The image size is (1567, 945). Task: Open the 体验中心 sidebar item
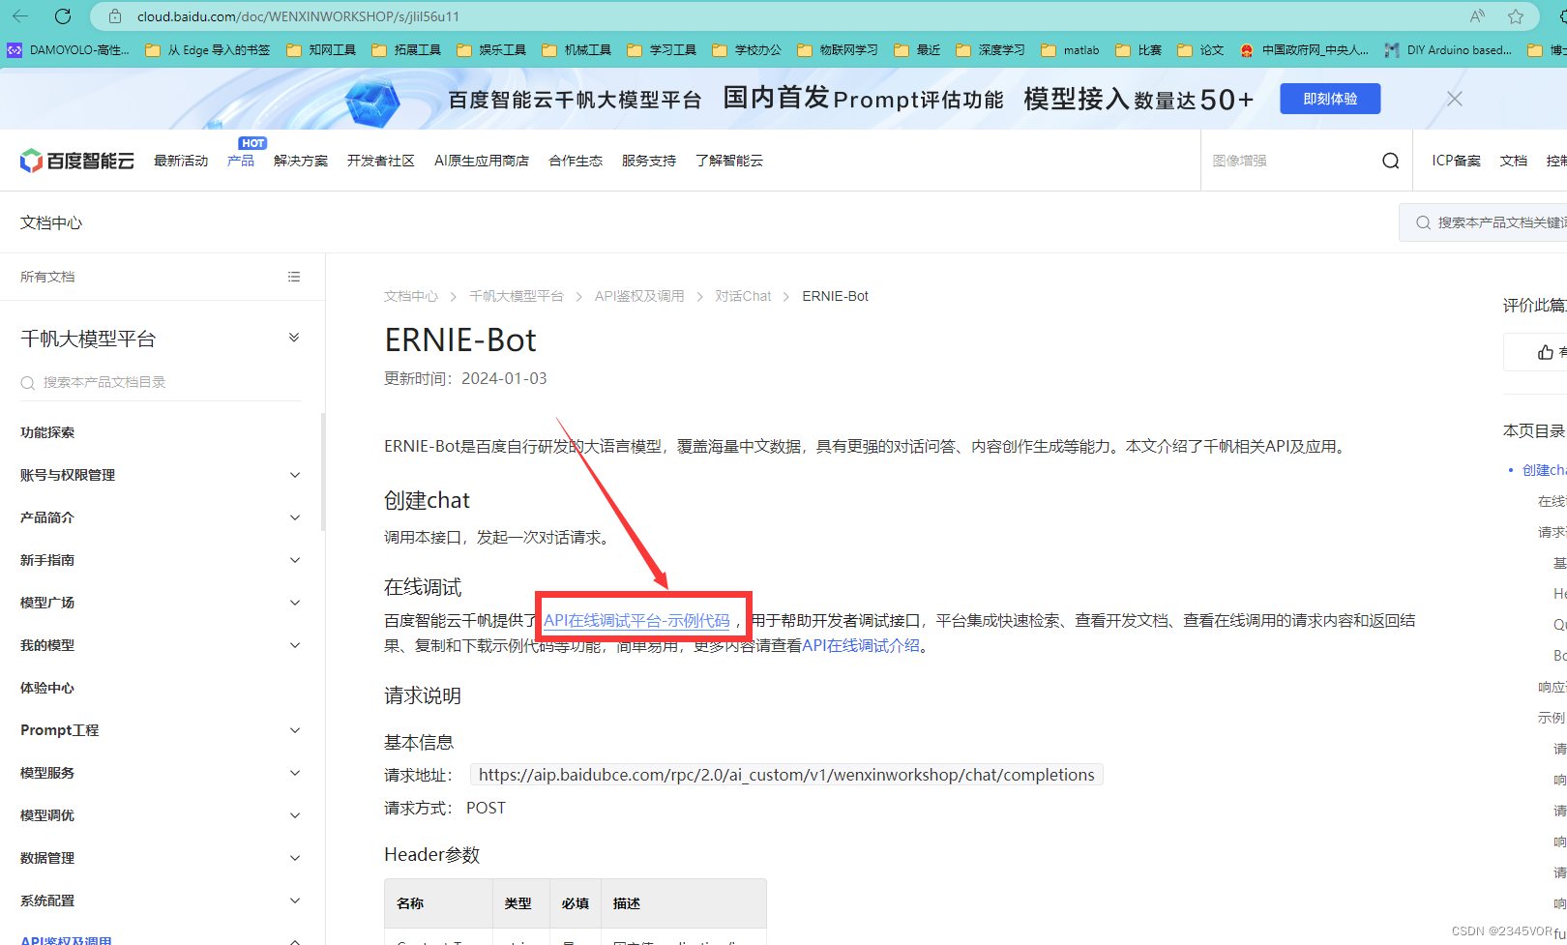pyautogui.click(x=47, y=688)
